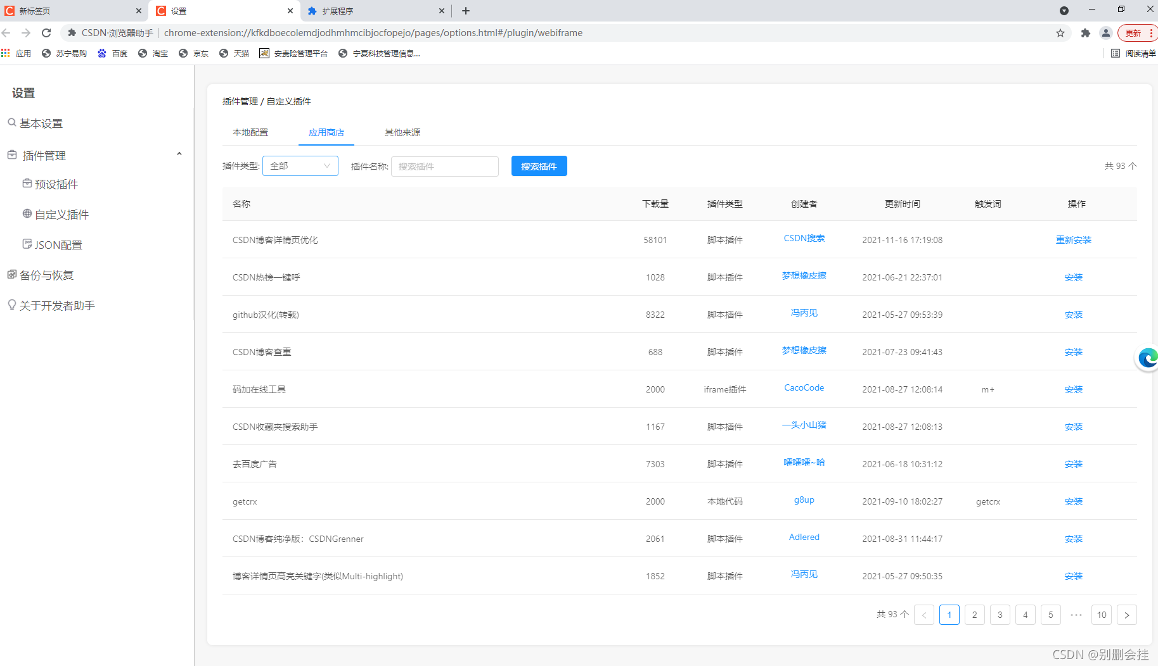This screenshot has height=666, width=1158.
Task: Click the 更新 browser update button
Action: pos(1137,33)
